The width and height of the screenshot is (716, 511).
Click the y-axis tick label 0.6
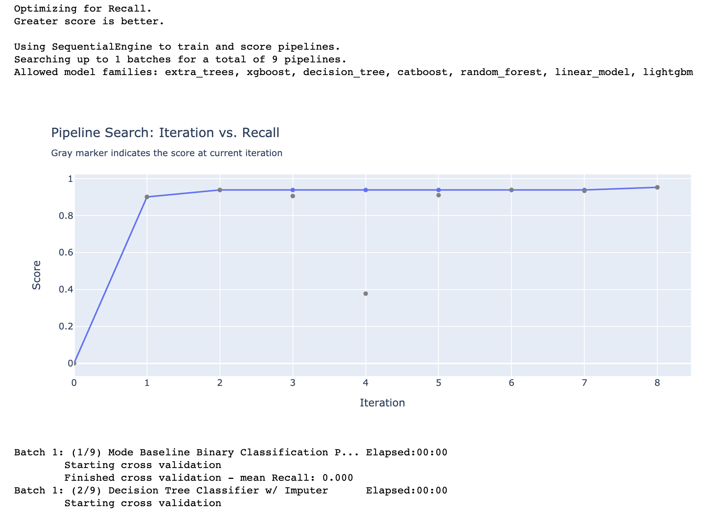(65, 253)
